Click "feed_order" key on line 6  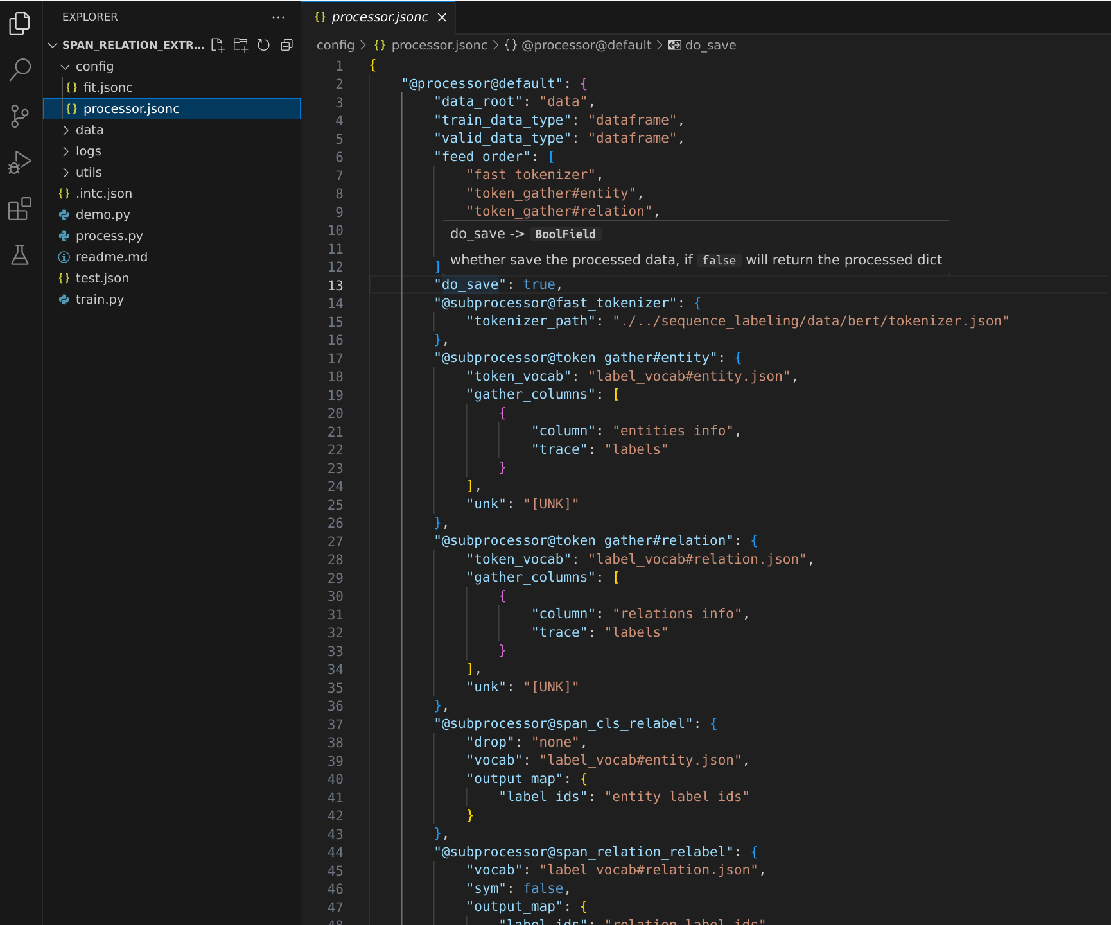482,157
